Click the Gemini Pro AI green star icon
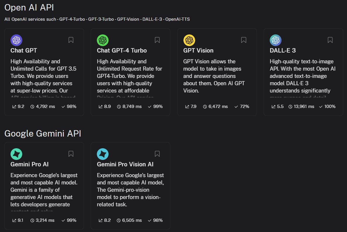 [16, 154]
